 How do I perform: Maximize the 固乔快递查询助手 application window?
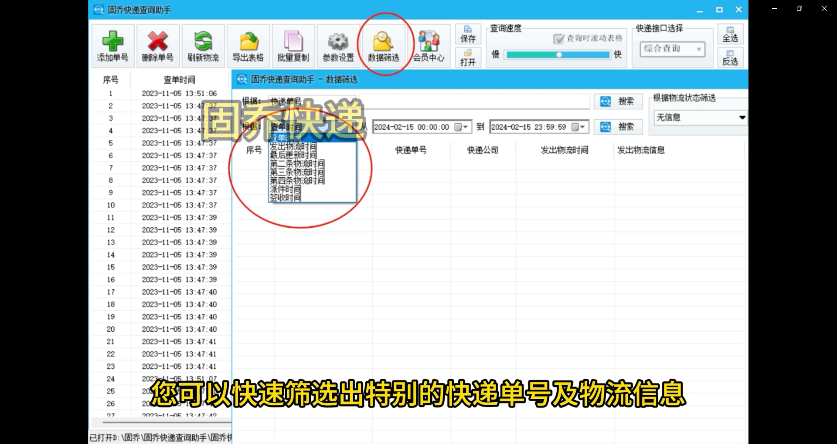pos(719,10)
